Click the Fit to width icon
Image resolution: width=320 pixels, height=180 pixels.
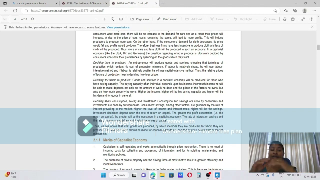(121, 19)
